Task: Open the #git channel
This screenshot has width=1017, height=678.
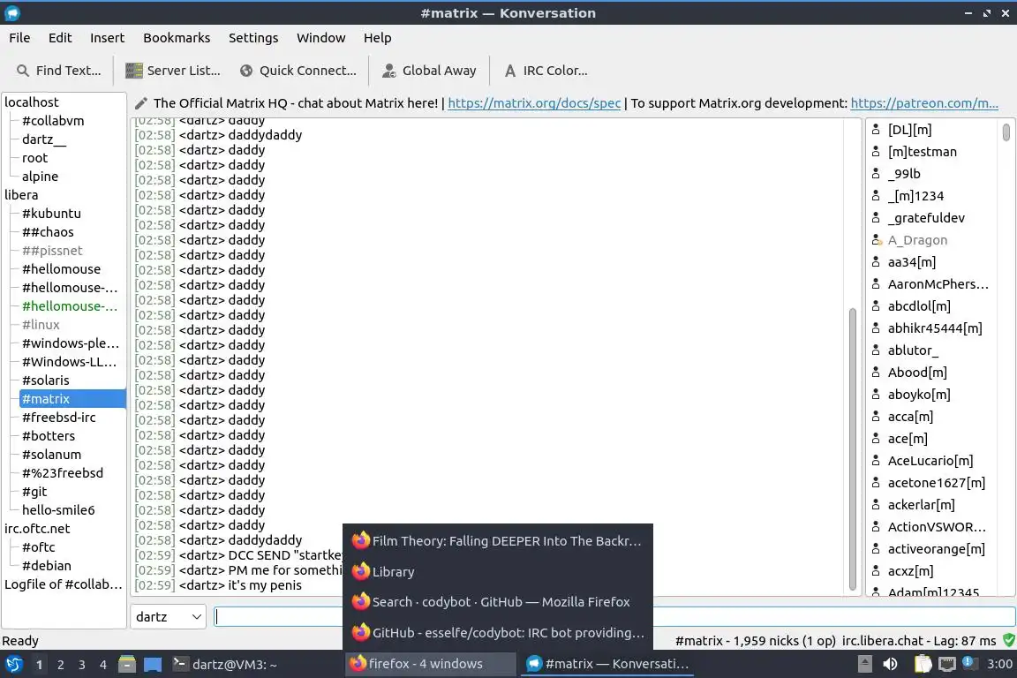Action: (34, 492)
